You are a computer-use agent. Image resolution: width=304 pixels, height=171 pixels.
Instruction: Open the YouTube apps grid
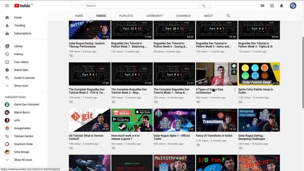272,6
